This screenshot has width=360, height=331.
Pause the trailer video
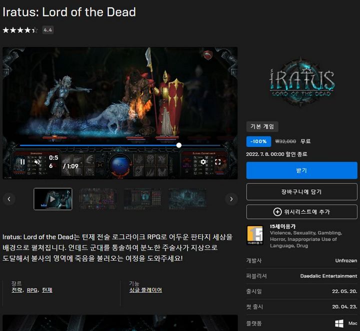point(22,162)
